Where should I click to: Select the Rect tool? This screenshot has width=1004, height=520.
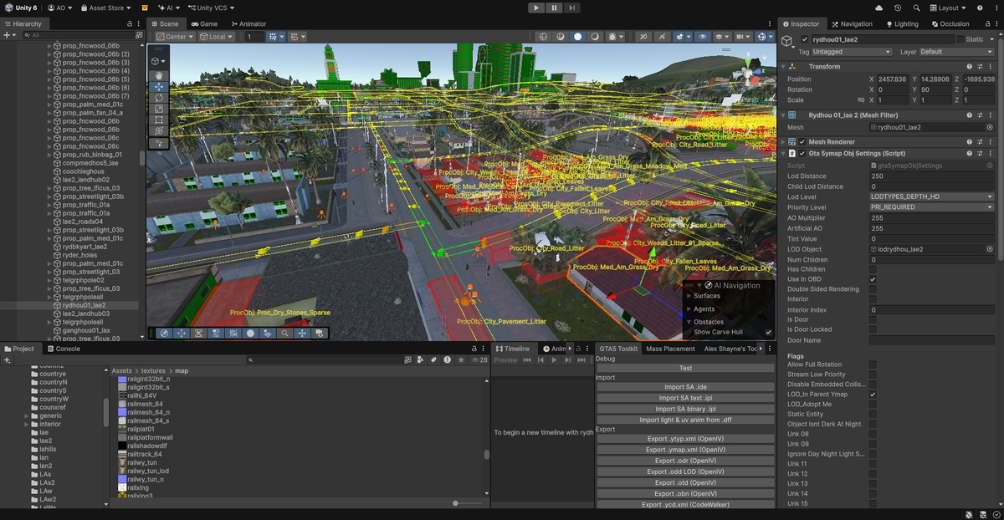point(158,120)
